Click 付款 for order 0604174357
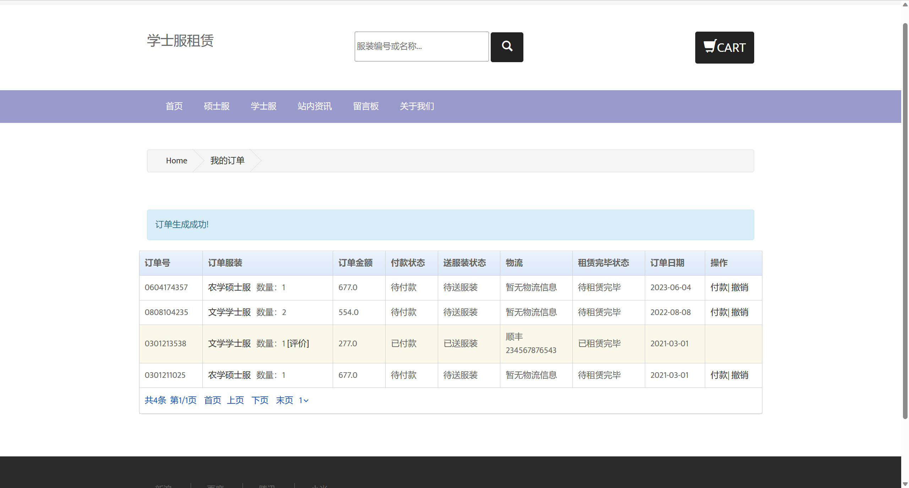This screenshot has width=909, height=488. click(x=719, y=287)
